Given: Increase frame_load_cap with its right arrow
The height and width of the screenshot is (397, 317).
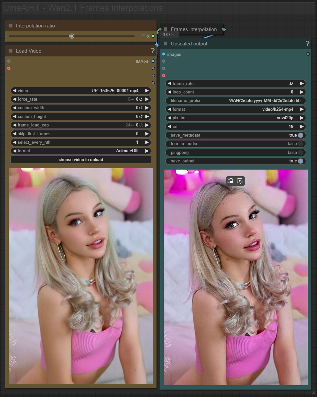Looking at the screenshot, I should (147, 125).
